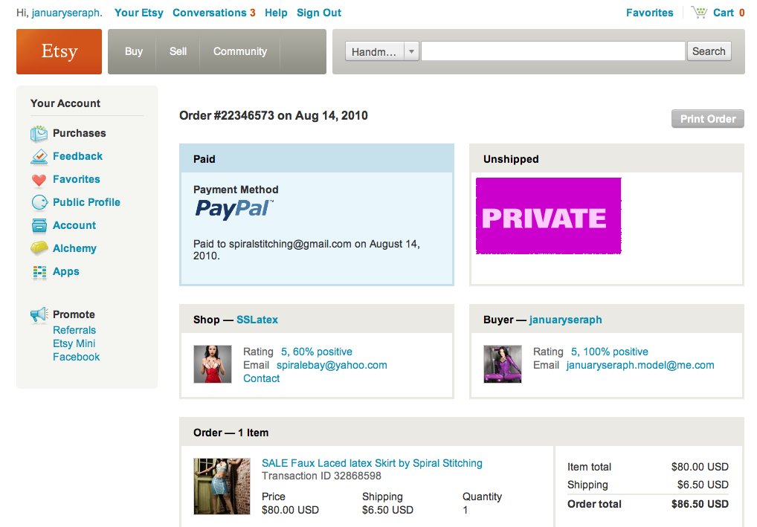Screen dimensions: 757x527
Task: Open the Help page link
Action: click(276, 13)
